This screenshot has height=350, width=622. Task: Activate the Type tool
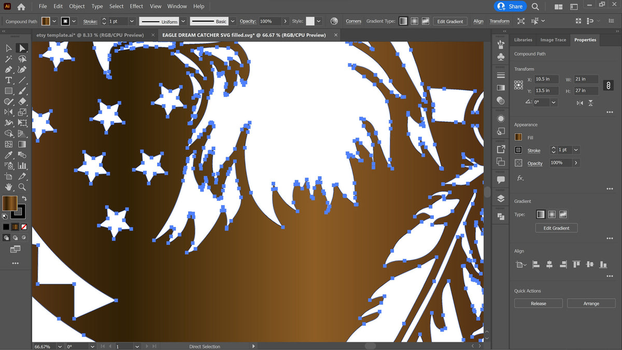(9, 80)
